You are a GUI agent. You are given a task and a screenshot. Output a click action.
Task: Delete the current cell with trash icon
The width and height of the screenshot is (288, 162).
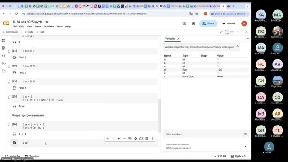pos(147,139)
